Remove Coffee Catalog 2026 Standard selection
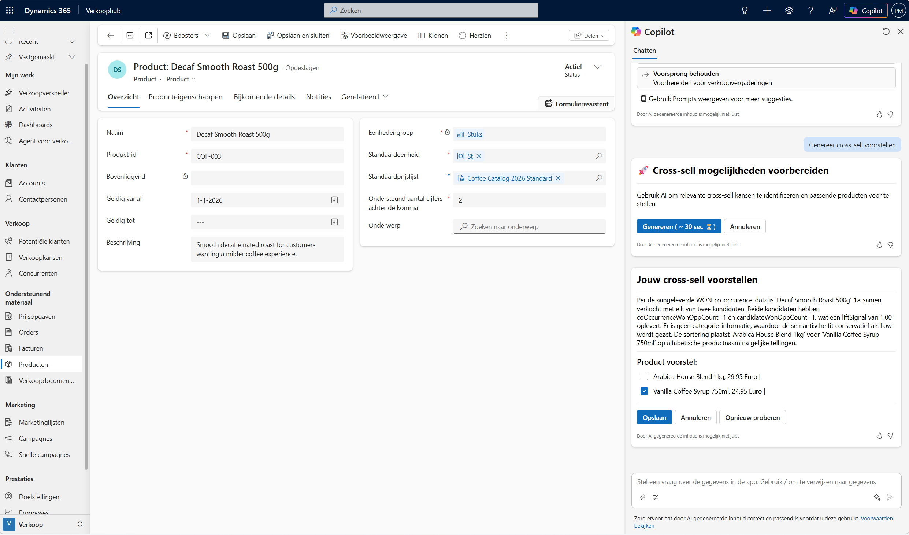 click(558, 178)
